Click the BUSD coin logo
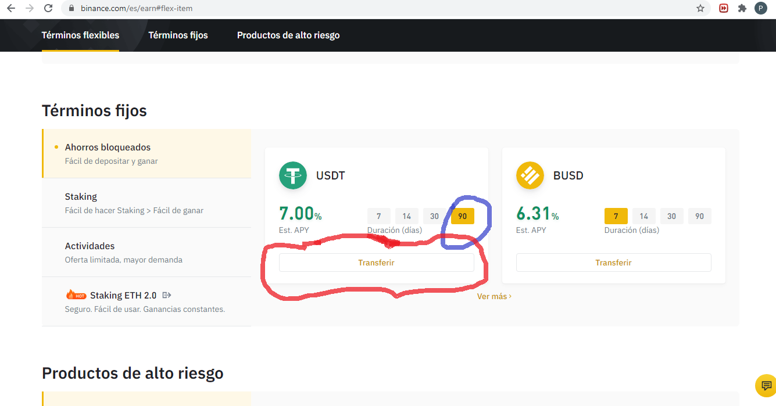This screenshot has width=776, height=406. tap(530, 175)
